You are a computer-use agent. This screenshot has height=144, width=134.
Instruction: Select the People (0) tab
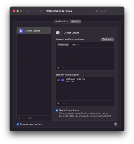(63, 45)
